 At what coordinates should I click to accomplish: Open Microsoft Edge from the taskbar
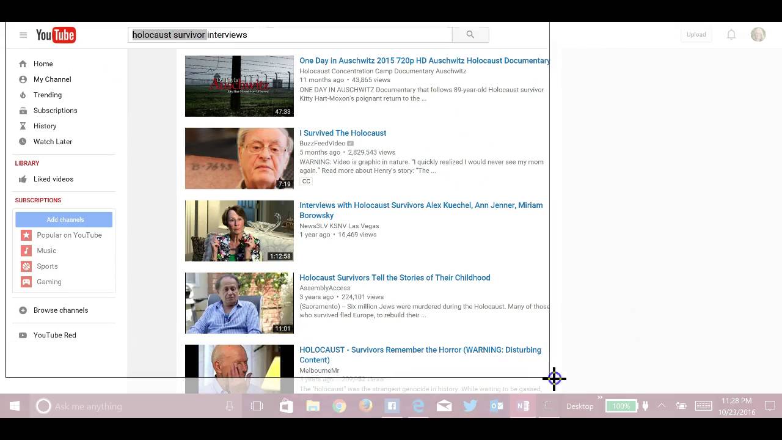pyautogui.click(x=418, y=406)
